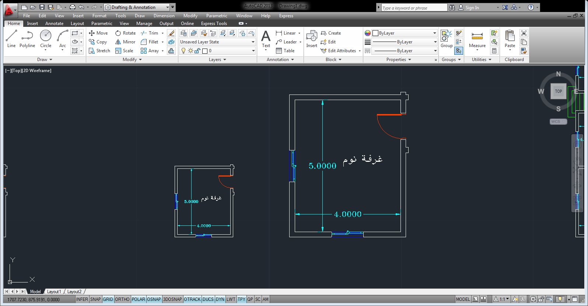Toggle ORTHO mode in status bar
This screenshot has height=306, width=588.
tap(122, 299)
